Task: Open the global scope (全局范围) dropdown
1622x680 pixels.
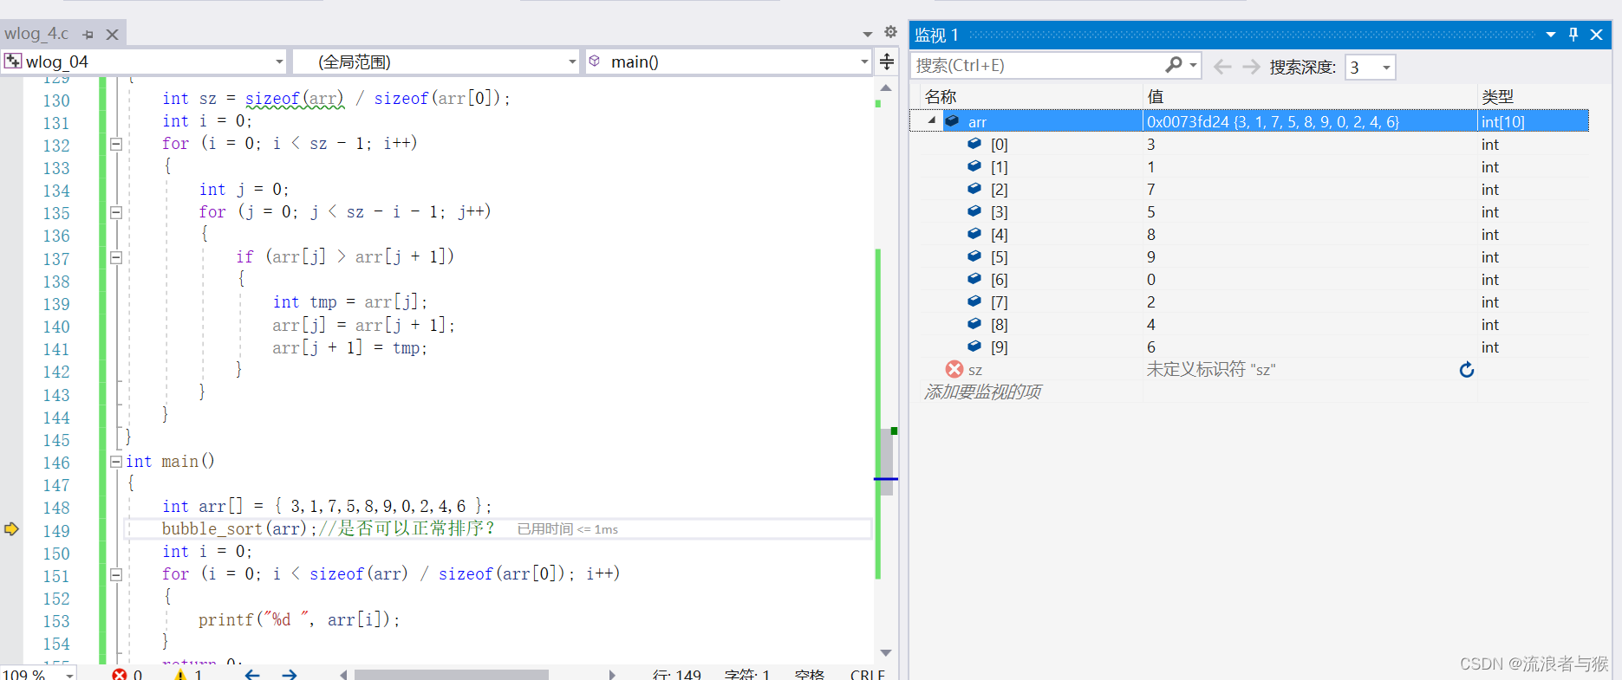Action: pyautogui.click(x=572, y=62)
